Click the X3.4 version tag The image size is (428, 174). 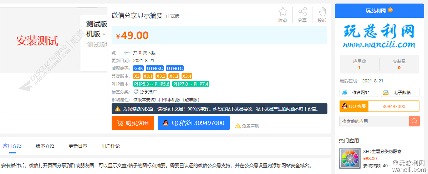click(187, 76)
